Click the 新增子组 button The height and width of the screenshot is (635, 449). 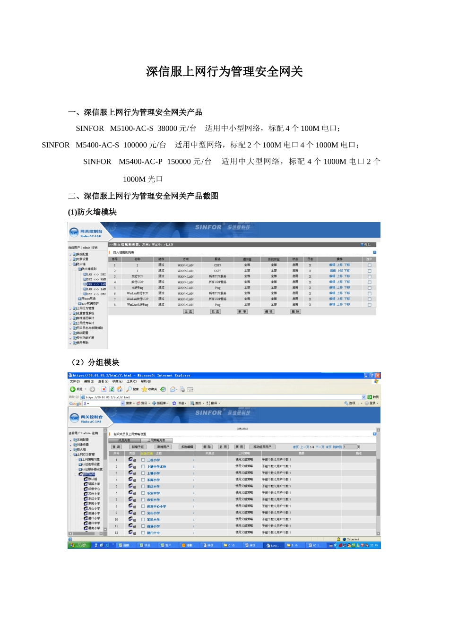click(138, 446)
